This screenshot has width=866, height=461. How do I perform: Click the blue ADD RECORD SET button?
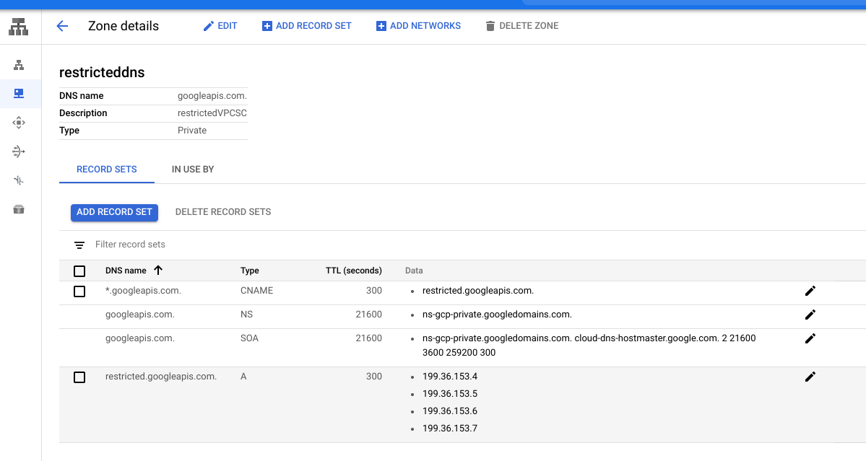tap(114, 212)
